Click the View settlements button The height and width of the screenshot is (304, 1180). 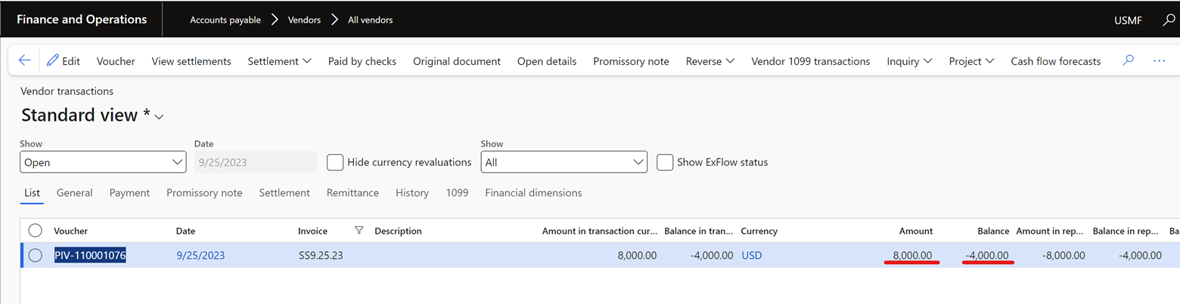pos(191,61)
